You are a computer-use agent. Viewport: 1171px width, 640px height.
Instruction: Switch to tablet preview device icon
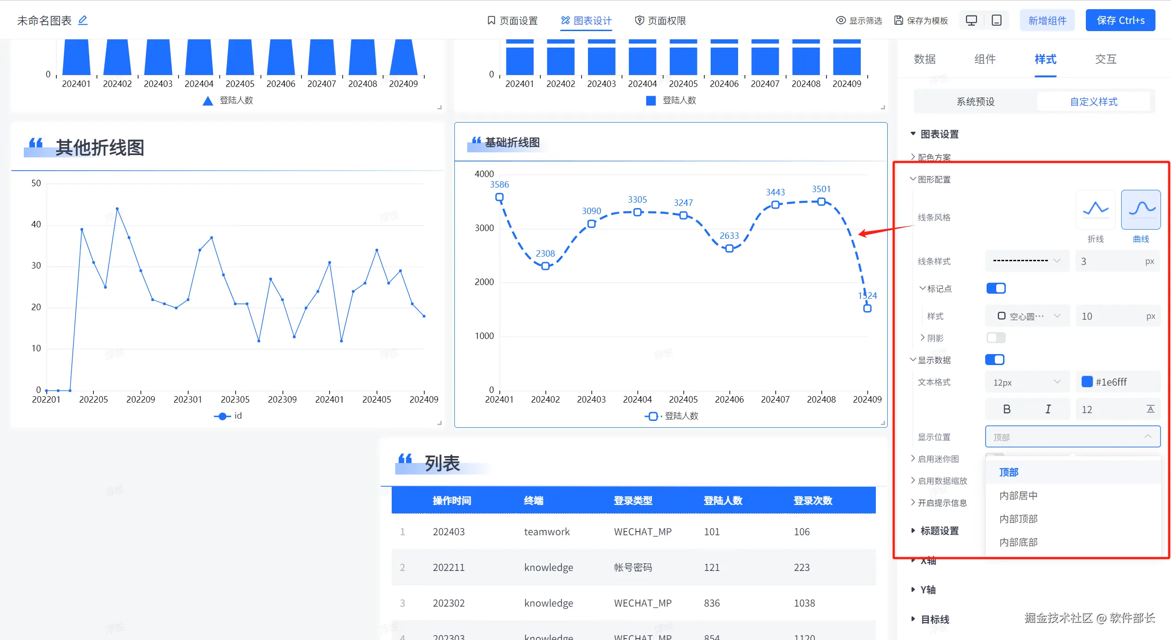coord(996,21)
